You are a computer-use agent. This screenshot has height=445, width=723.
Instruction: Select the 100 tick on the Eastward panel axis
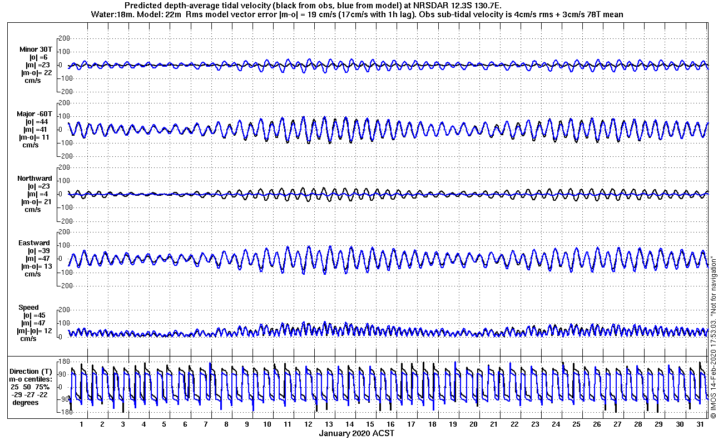63,245
